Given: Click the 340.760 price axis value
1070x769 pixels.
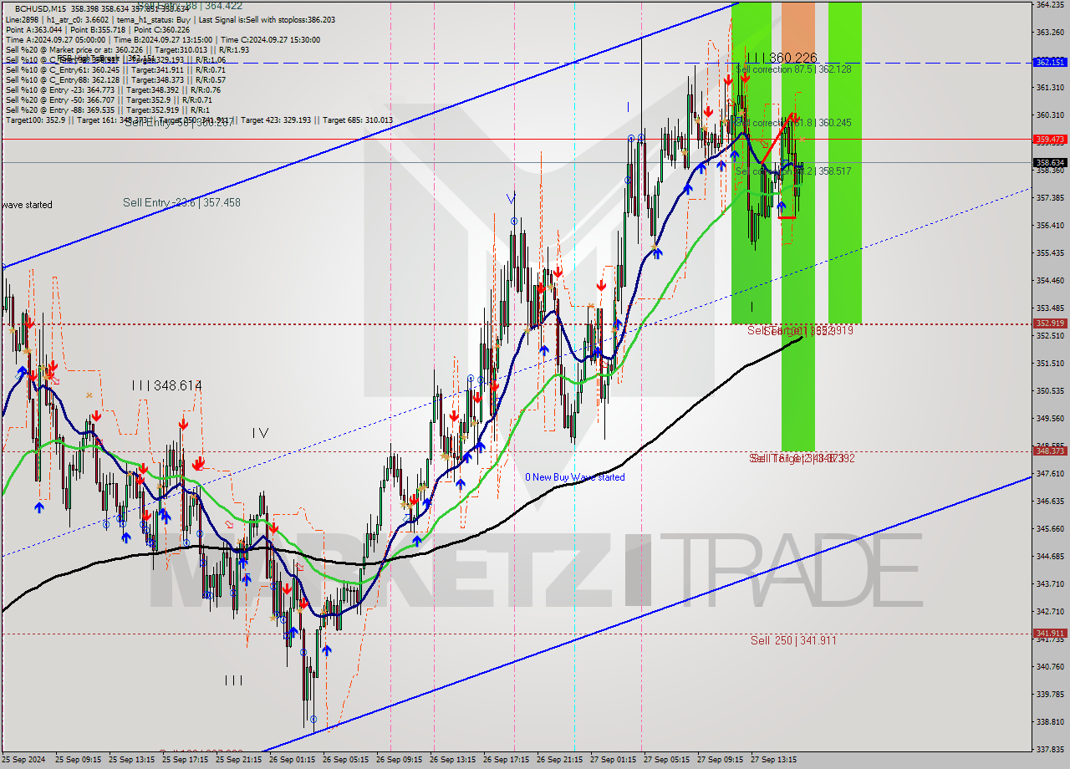Looking at the screenshot, I should tap(1050, 666).
